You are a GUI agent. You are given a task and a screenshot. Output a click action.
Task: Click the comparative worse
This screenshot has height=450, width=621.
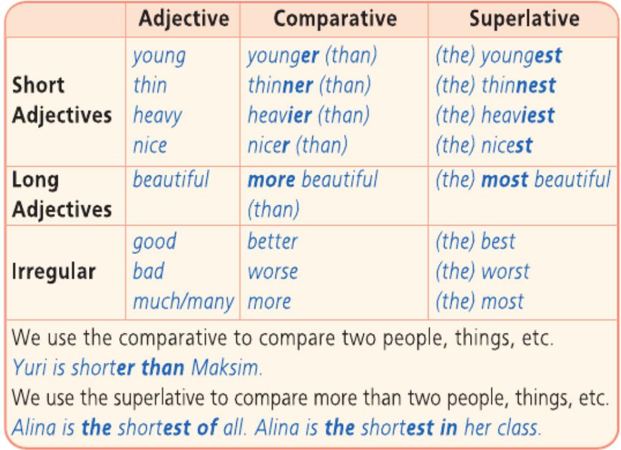[x=272, y=272]
